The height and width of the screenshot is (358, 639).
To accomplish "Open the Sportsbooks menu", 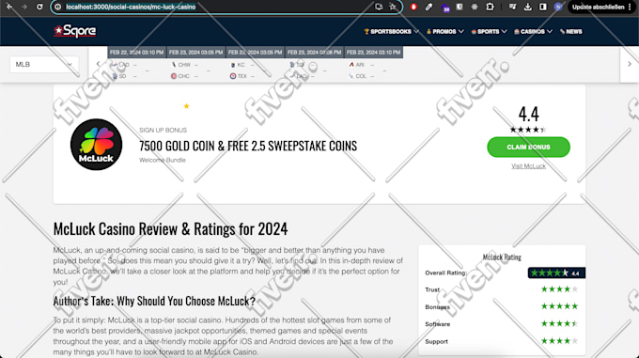I will (x=391, y=31).
